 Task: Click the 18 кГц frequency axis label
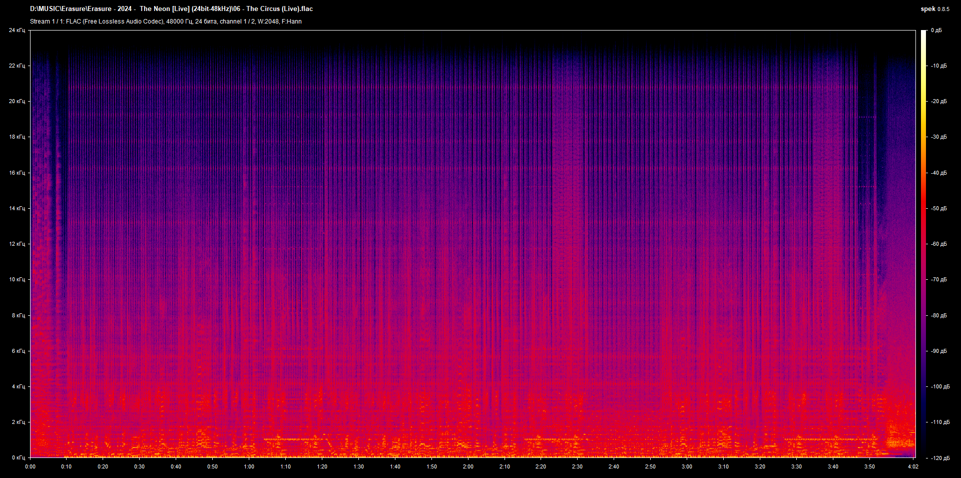17,137
